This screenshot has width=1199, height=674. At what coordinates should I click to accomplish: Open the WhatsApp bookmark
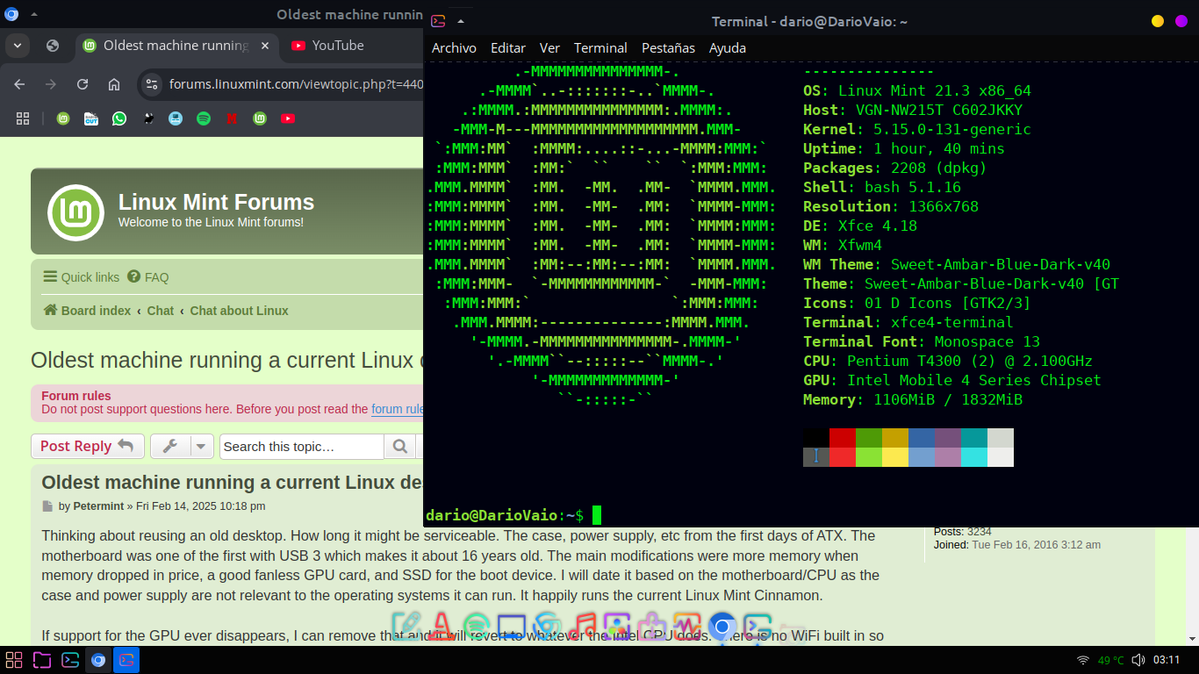click(119, 118)
